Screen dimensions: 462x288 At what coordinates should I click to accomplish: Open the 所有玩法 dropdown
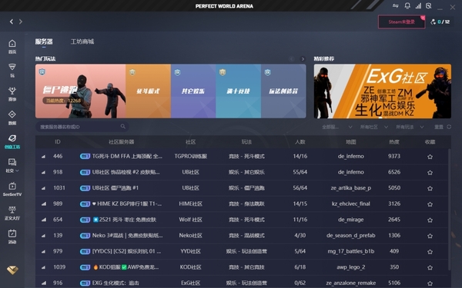pos(410,127)
